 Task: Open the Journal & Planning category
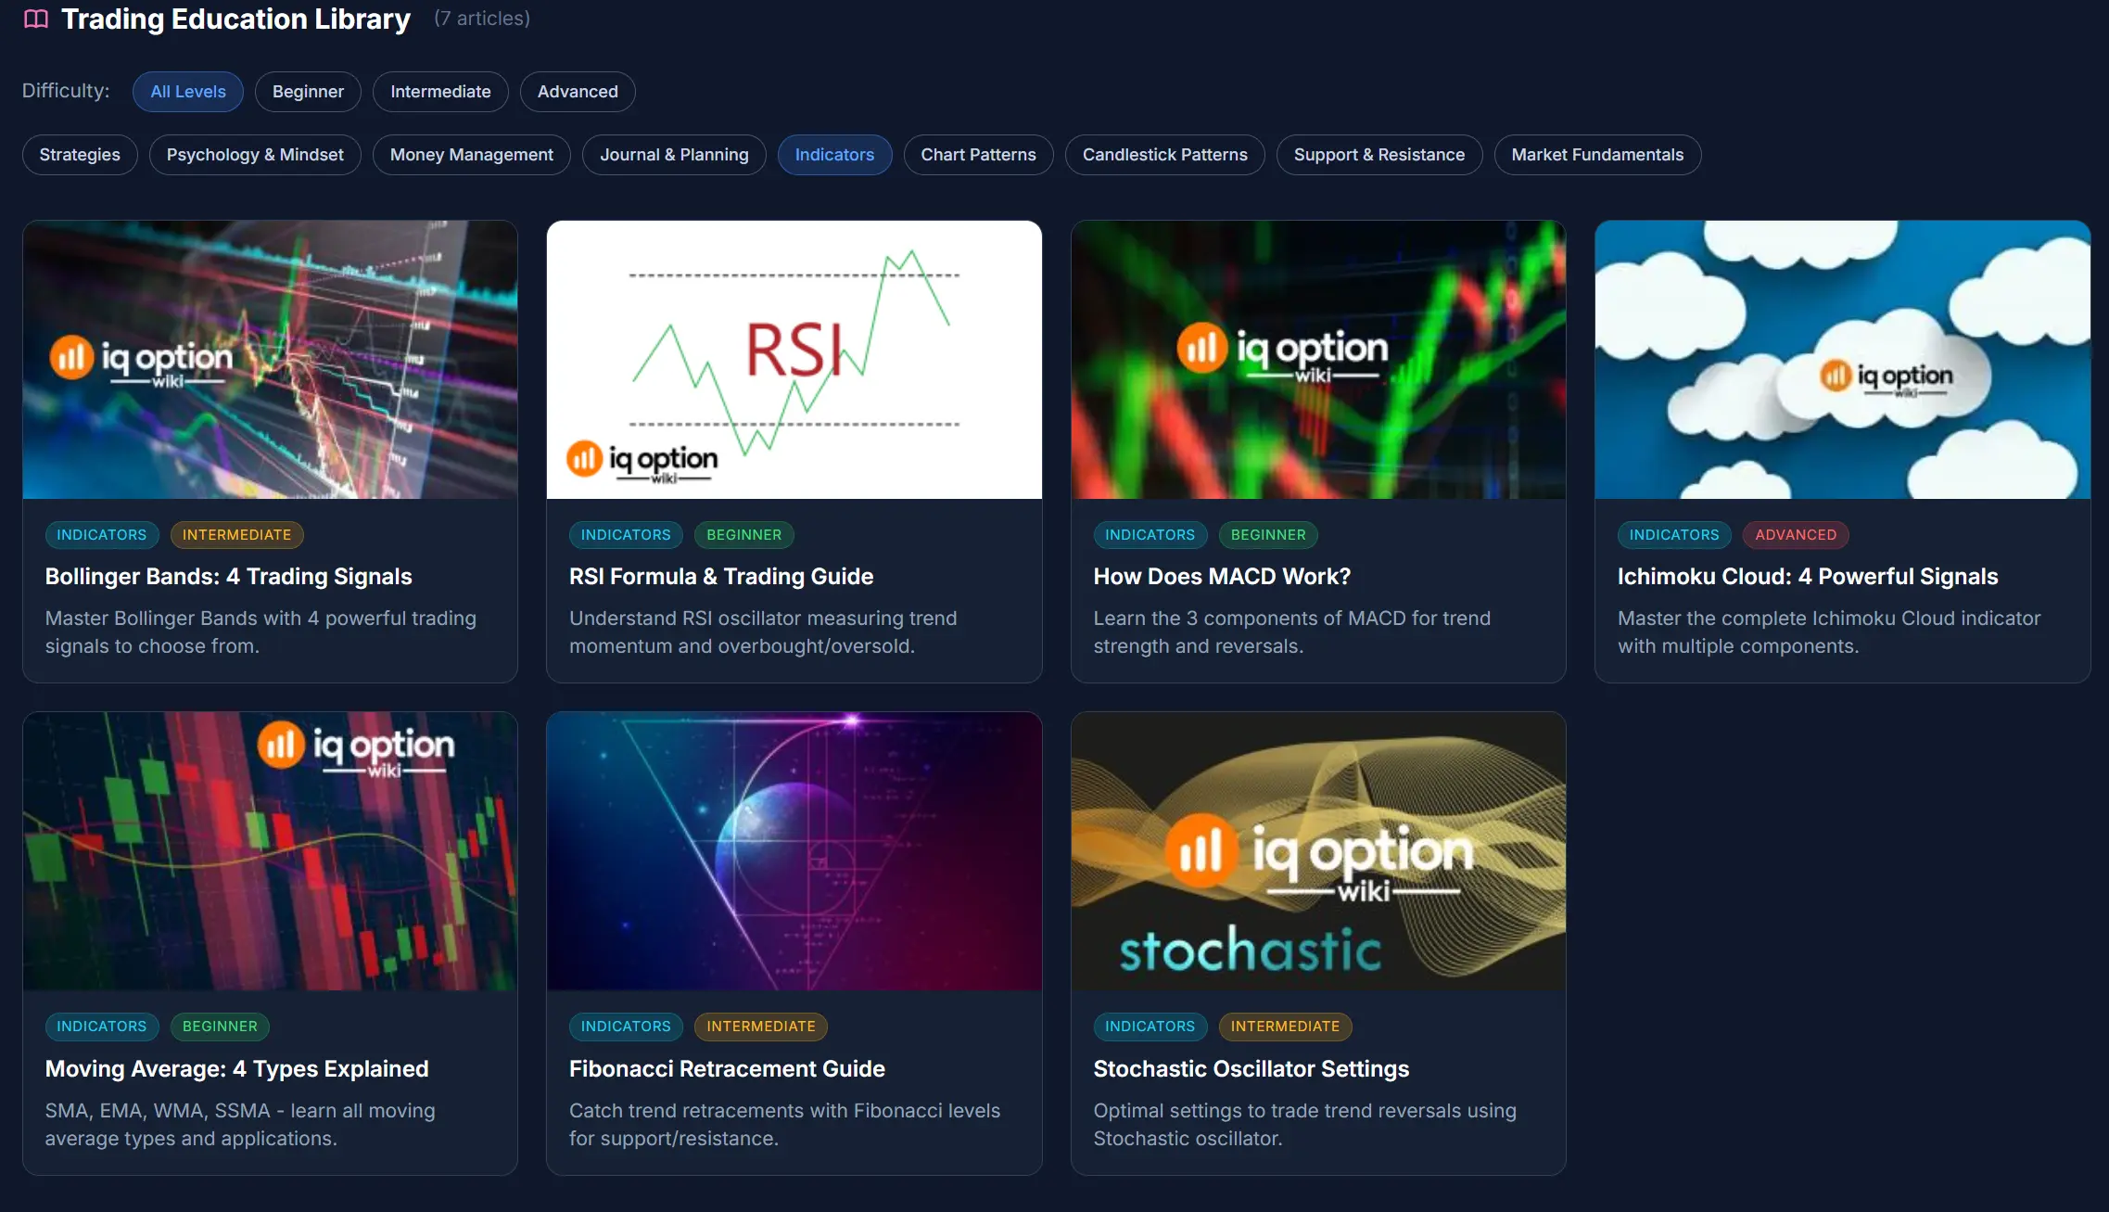(x=674, y=155)
